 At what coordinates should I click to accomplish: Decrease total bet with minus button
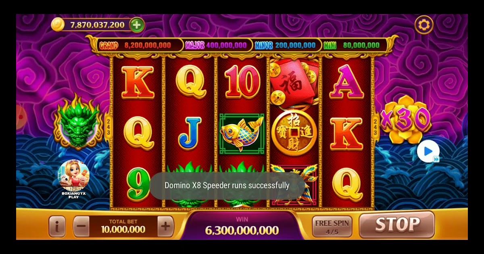click(81, 227)
